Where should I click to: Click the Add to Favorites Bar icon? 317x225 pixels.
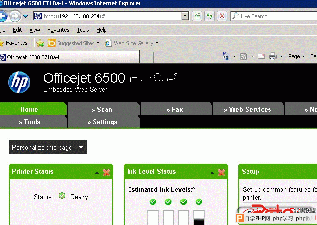(40, 43)
